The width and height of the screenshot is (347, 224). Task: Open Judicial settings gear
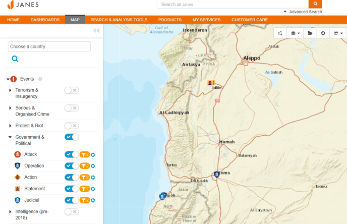[93, 200]
